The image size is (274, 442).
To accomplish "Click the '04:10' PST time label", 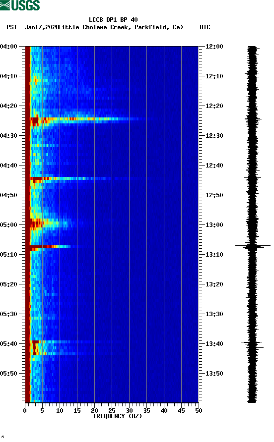I will pos(8,76).
